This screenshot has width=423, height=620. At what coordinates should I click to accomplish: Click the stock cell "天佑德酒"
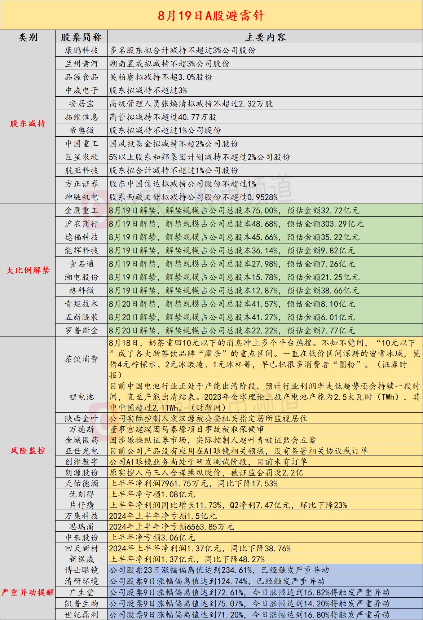coord(81,483)
